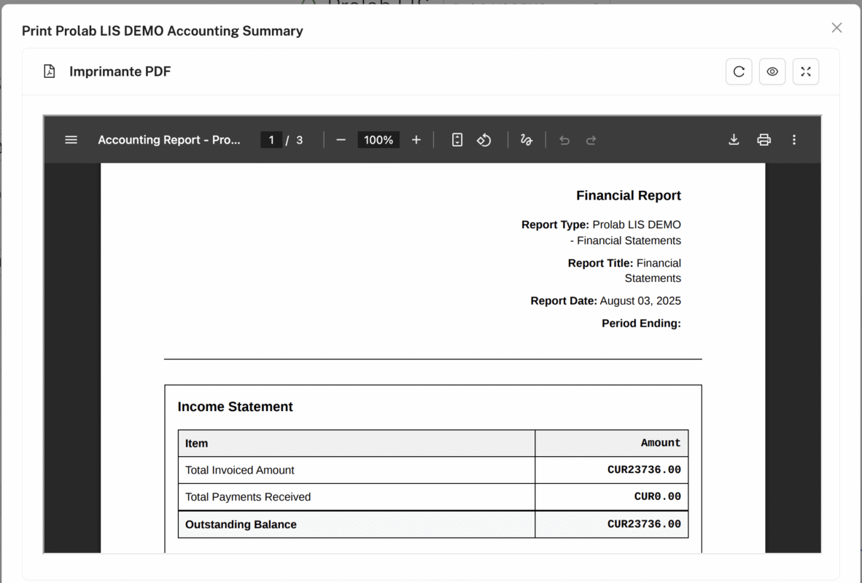Click the Imprimante PDF heading

click(120, 71)
